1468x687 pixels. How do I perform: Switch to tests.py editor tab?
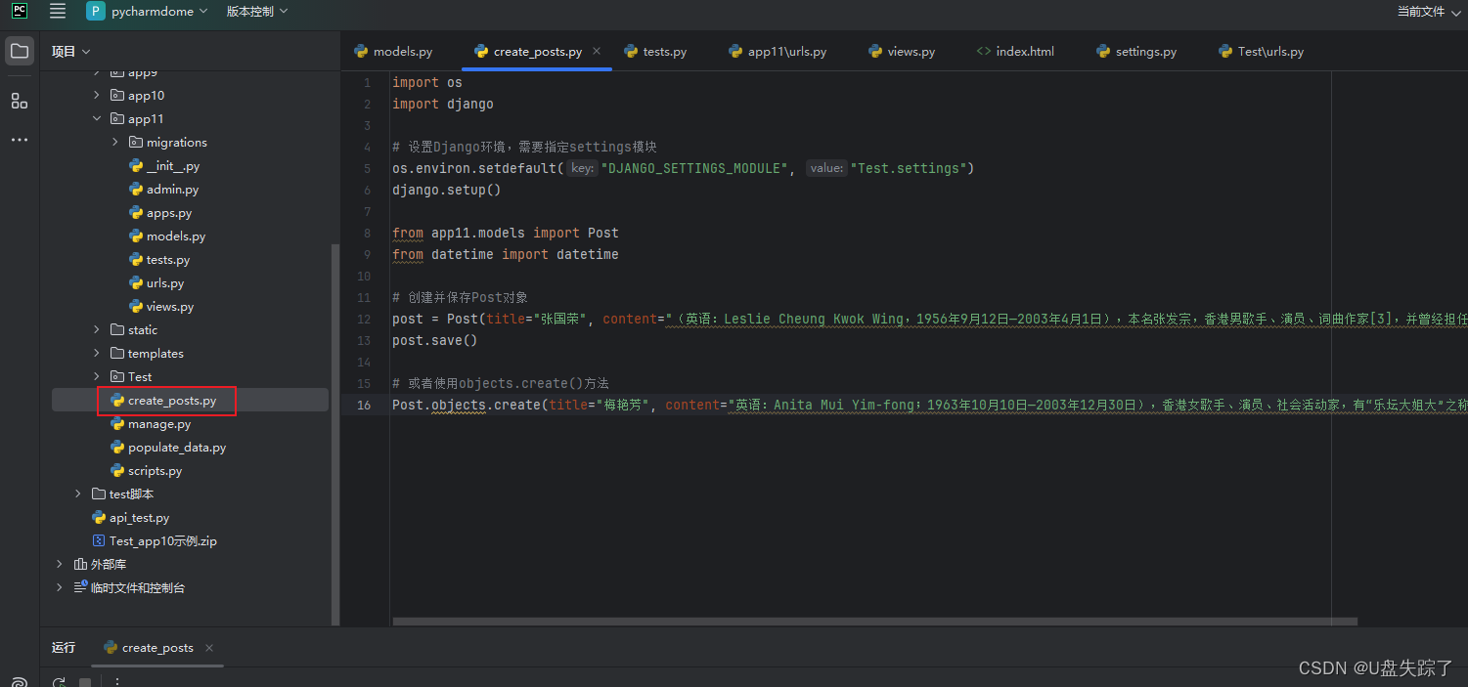[x=655, y=51]
